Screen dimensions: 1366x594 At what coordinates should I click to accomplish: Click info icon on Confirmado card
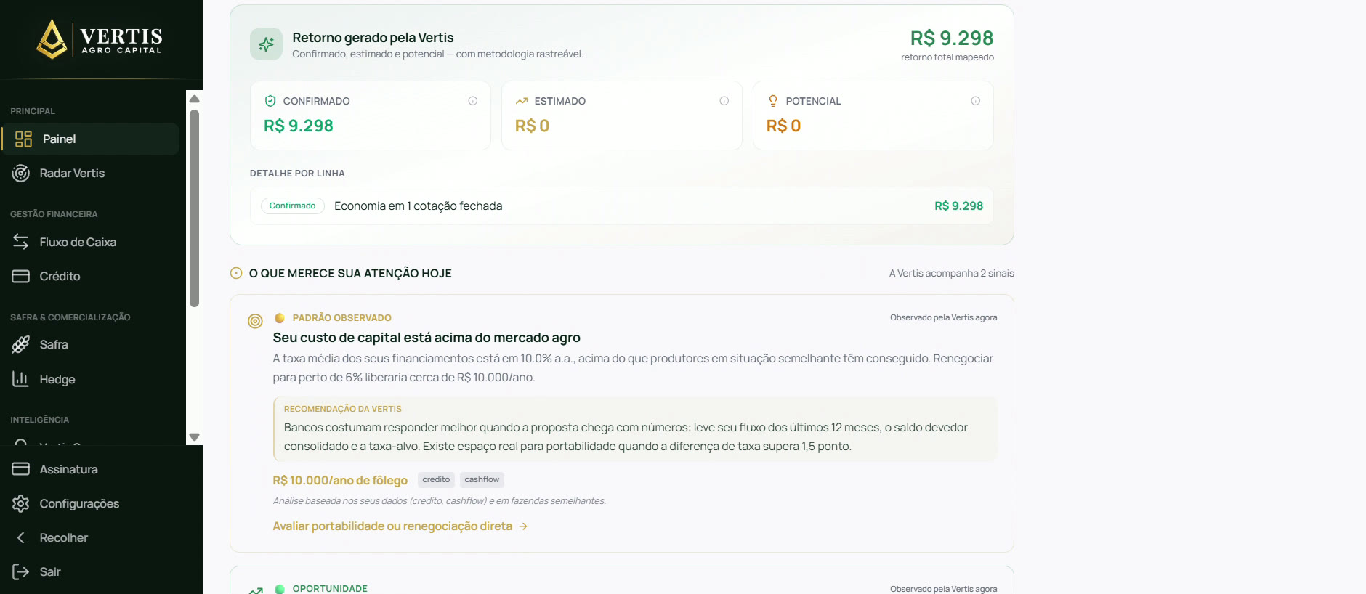473,101
